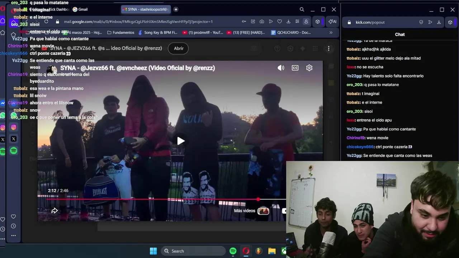
Task: Click 'no se escucha' chat message
Action: click(x=370, y=67)
